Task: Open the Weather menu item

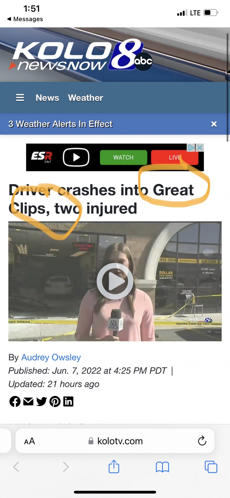Action: 85,98
